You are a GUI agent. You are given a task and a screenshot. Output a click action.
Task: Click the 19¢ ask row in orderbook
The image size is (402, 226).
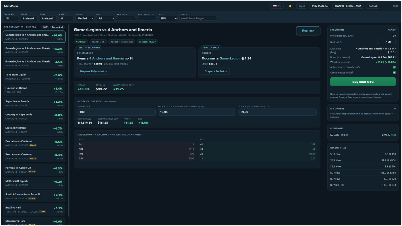click(136, 154)
